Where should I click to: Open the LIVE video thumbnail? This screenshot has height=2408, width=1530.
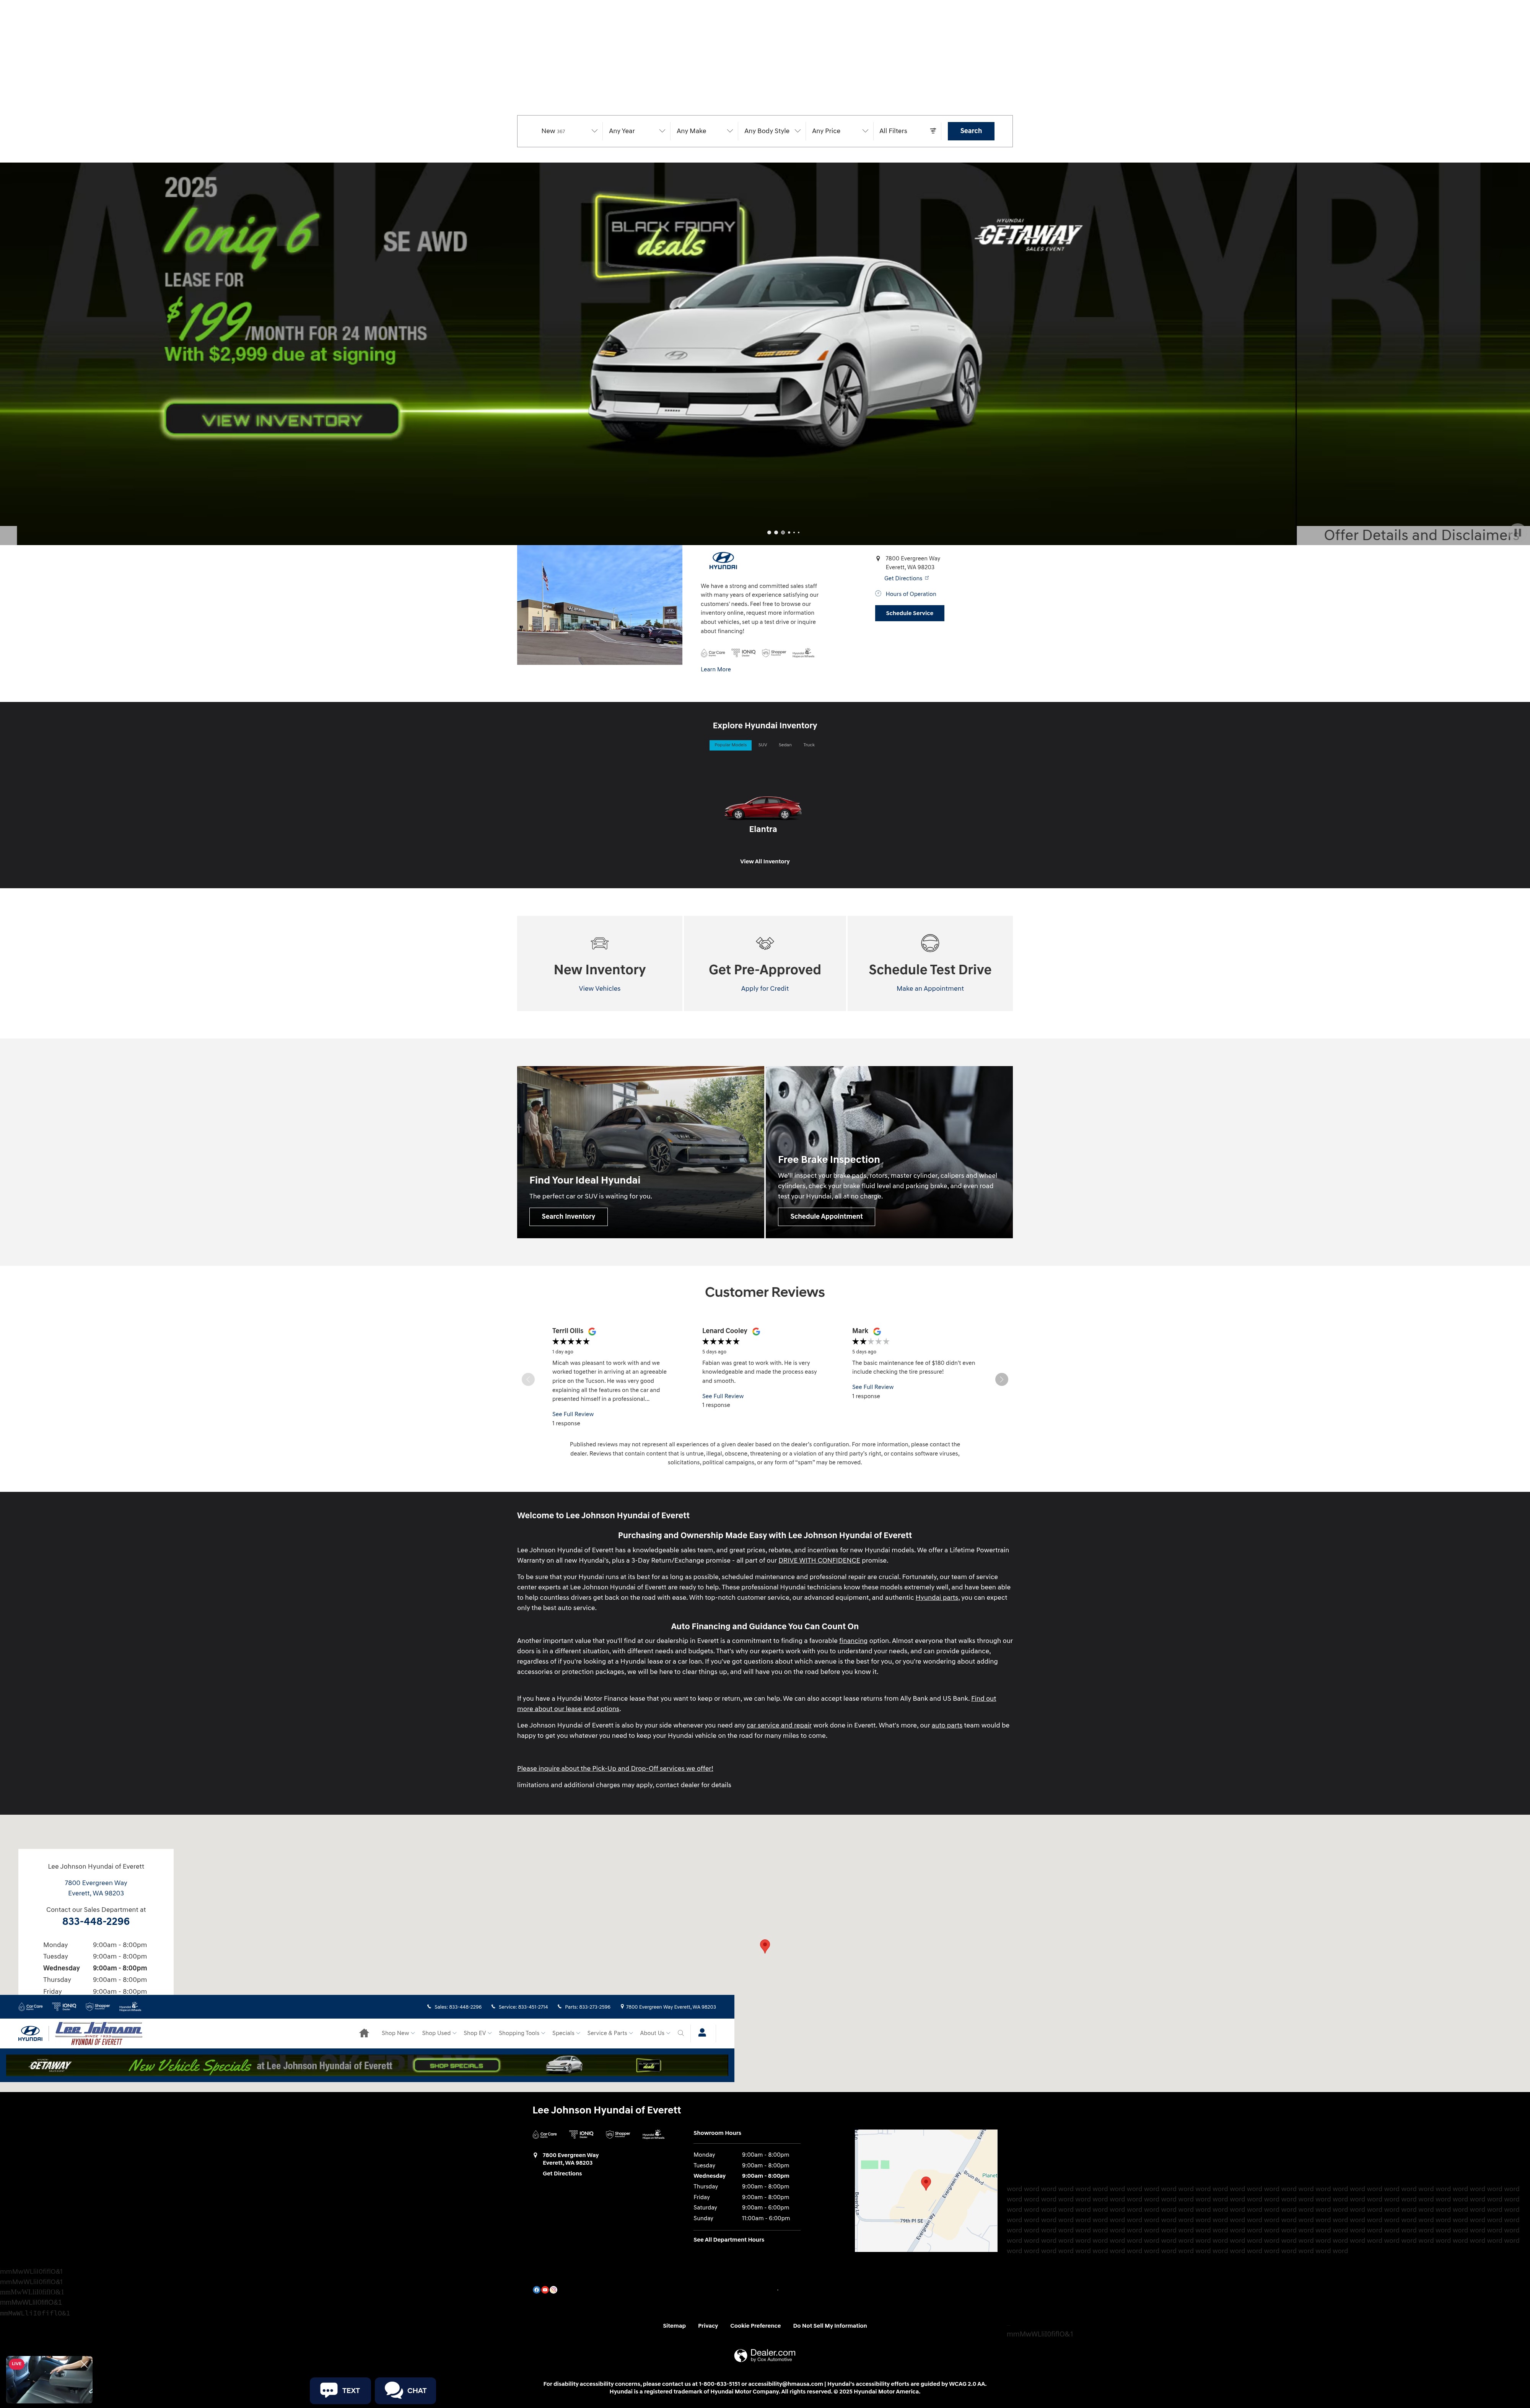(x=49, y=2381)
